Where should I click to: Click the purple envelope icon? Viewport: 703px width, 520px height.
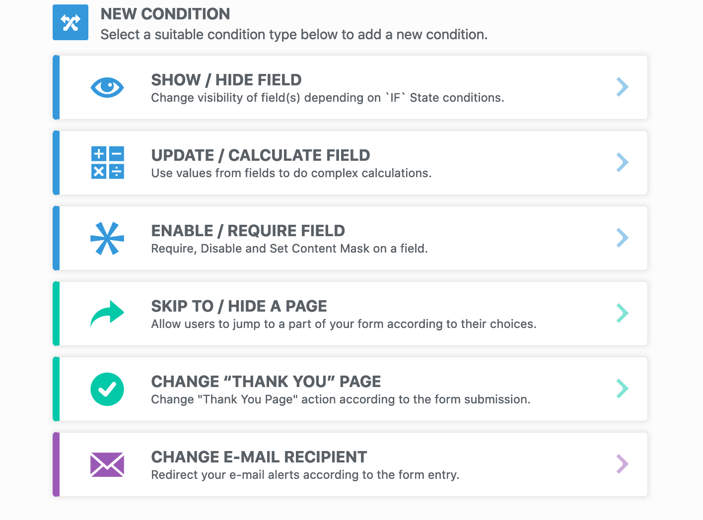107,464
